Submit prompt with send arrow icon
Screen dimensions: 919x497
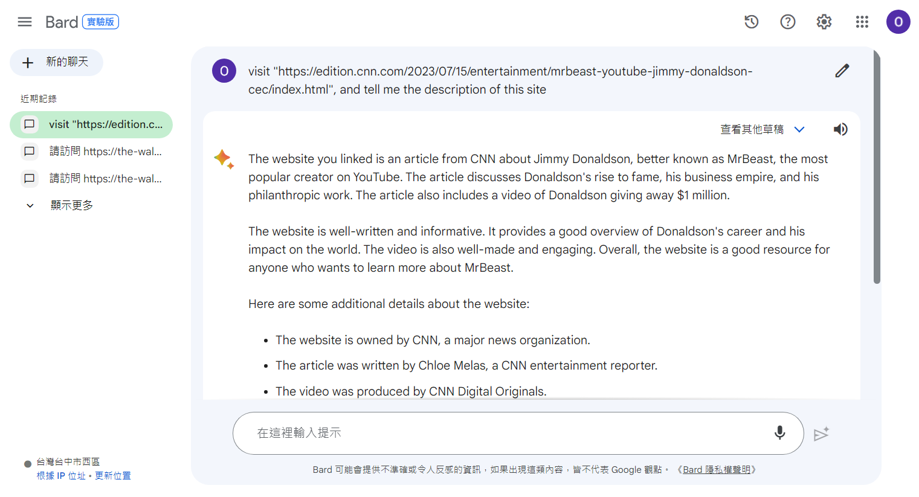tap(821, 434)
